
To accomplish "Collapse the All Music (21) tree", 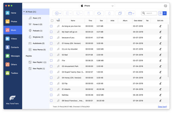I will tap(24, 12).
